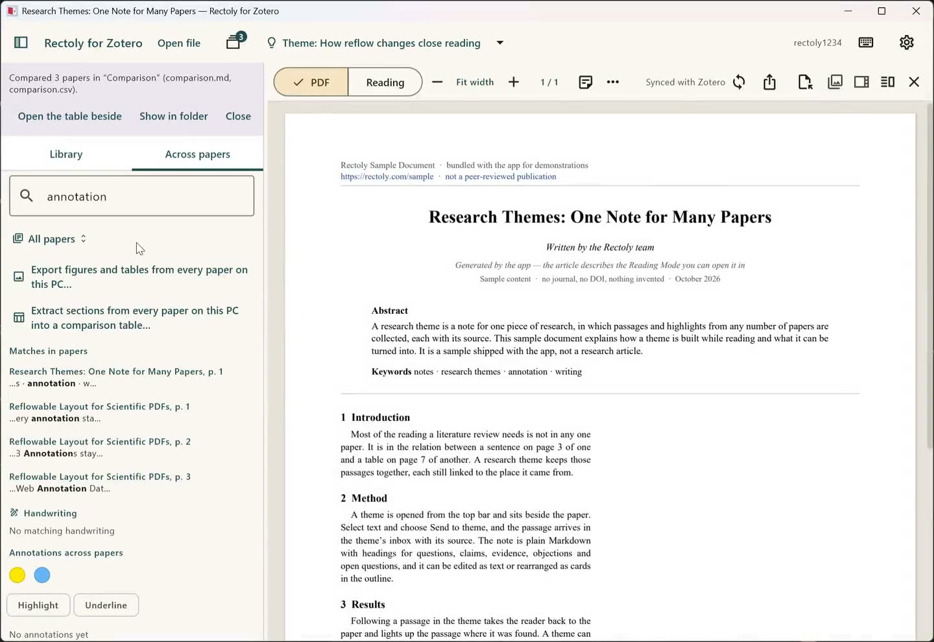Toggle the Highlight annotation filter
This screenshot has height=642, width=934.
coord(38,605)
